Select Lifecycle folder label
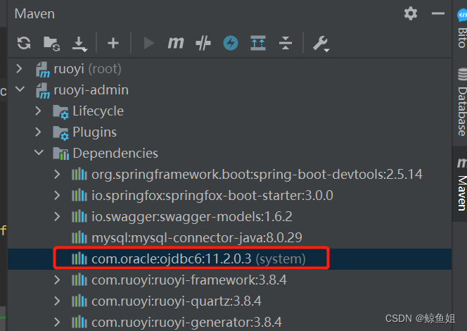The height and width of the screenshot is (331, 467). pyautogui.click(x=98, y=111)
